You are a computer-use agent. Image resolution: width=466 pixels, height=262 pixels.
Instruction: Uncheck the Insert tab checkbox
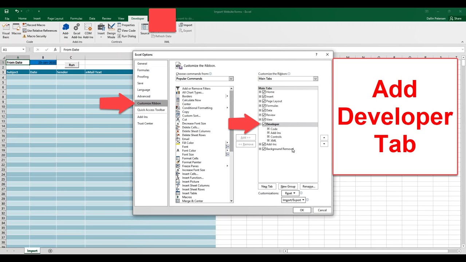(264, 96)
